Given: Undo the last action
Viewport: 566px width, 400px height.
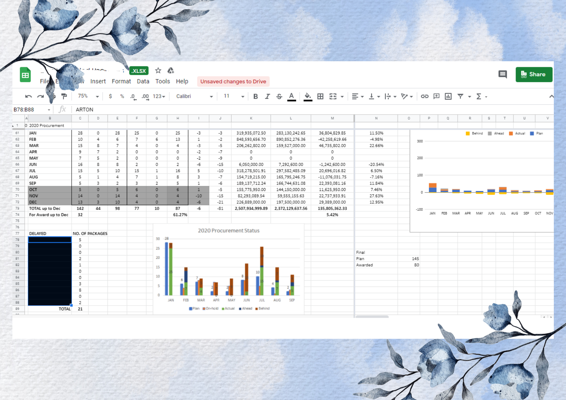Looking at the screenshot, I should (x=28, y=96).
